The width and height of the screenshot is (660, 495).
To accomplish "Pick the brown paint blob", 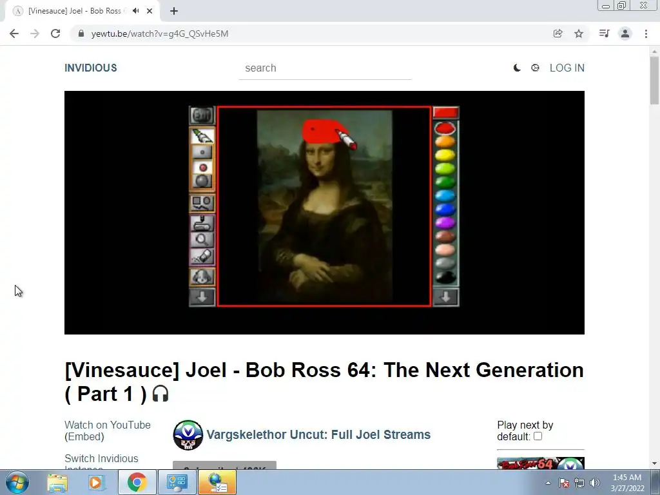I will 445,236.
